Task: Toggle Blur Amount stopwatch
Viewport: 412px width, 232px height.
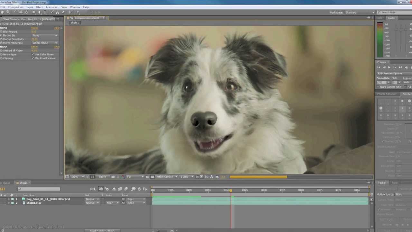Action: (1, 32)
